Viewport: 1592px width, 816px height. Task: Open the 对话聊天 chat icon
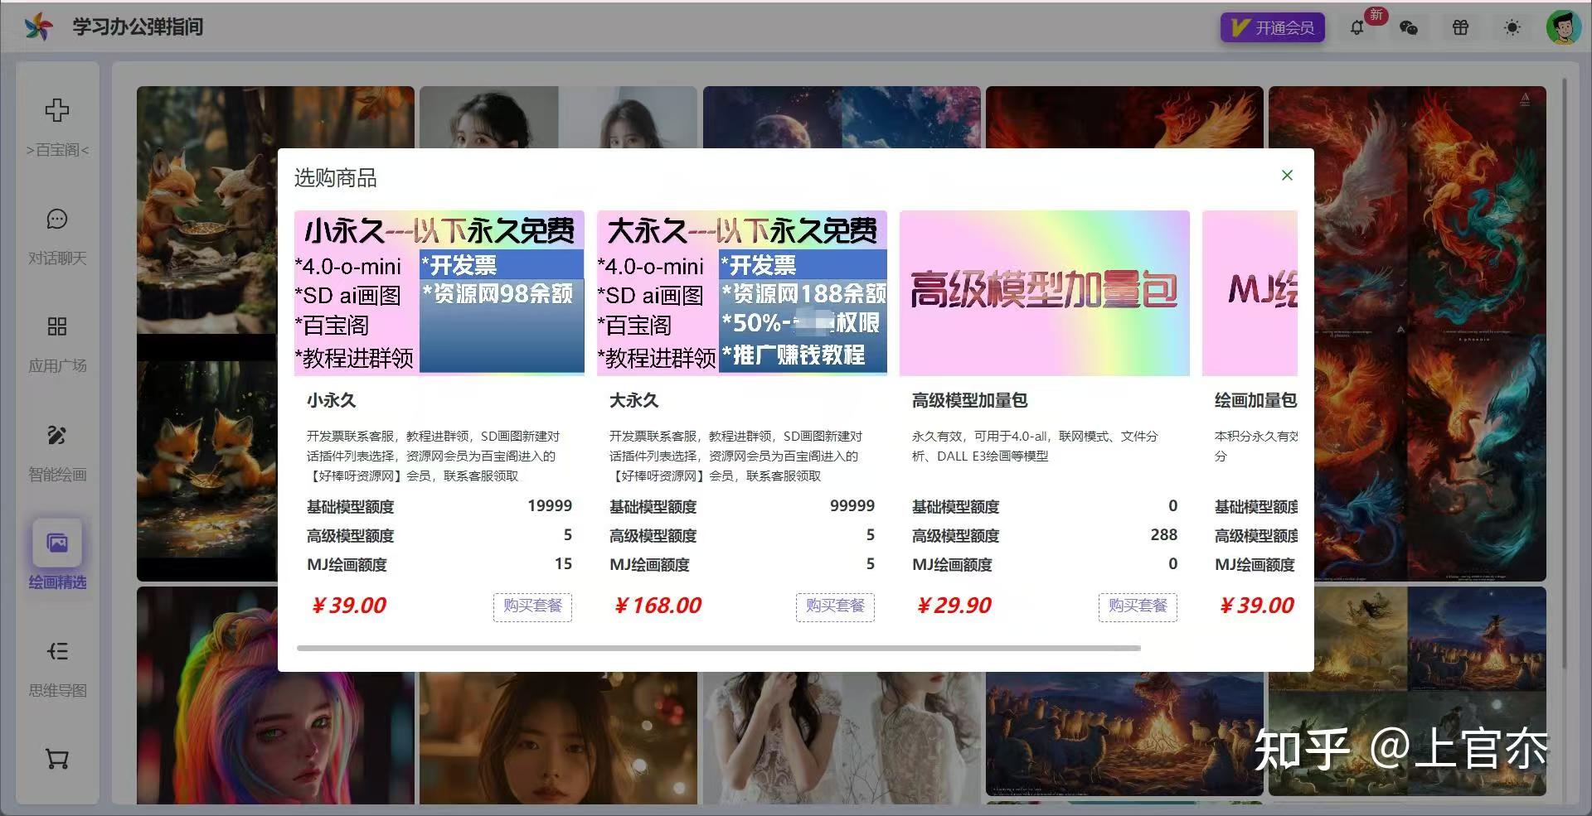57,219
